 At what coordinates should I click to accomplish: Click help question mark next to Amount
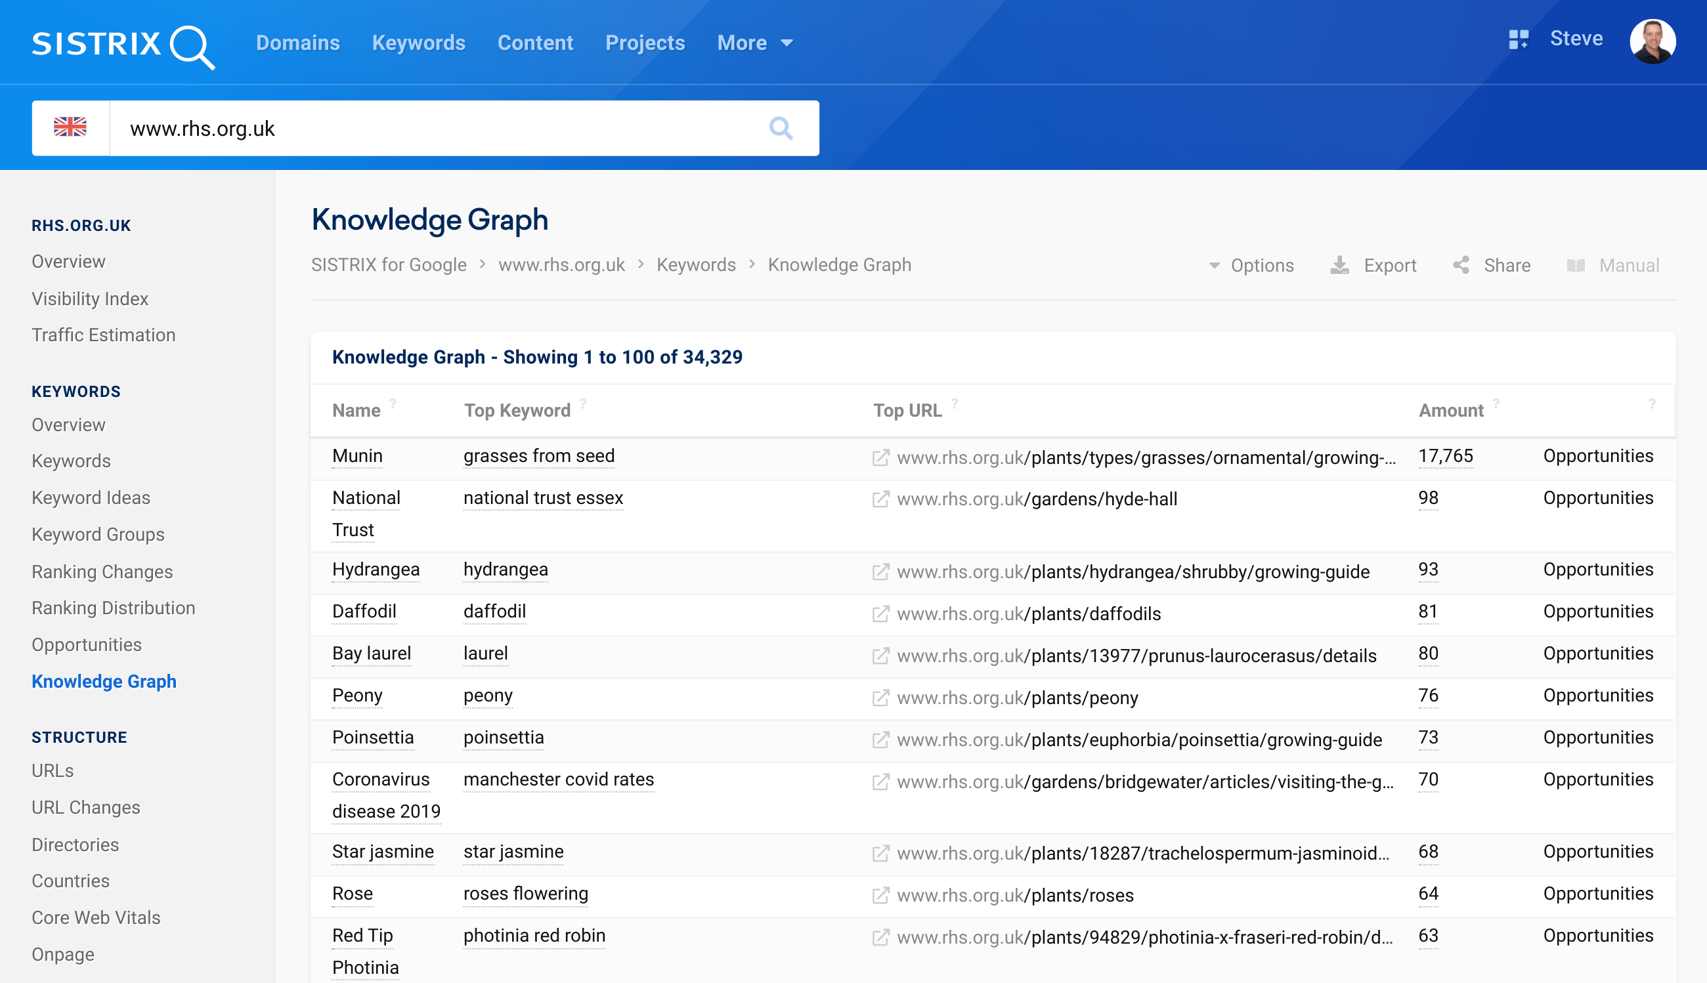tap(1496, 404)
